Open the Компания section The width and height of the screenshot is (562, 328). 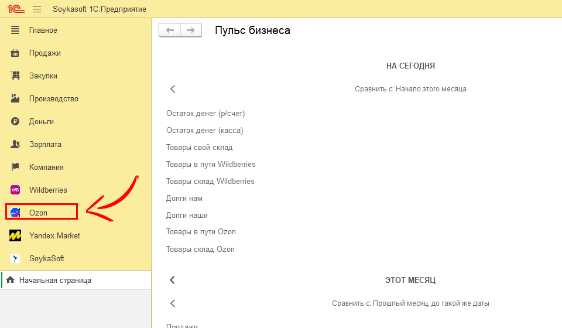(46, 167)
